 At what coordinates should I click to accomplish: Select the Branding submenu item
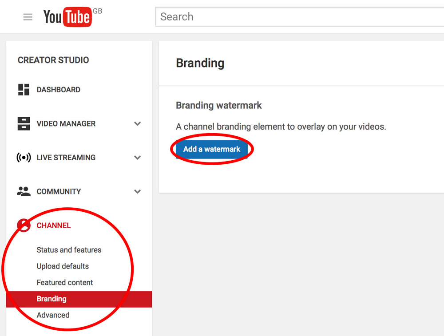pyautogui.click(x=79, y=299)
